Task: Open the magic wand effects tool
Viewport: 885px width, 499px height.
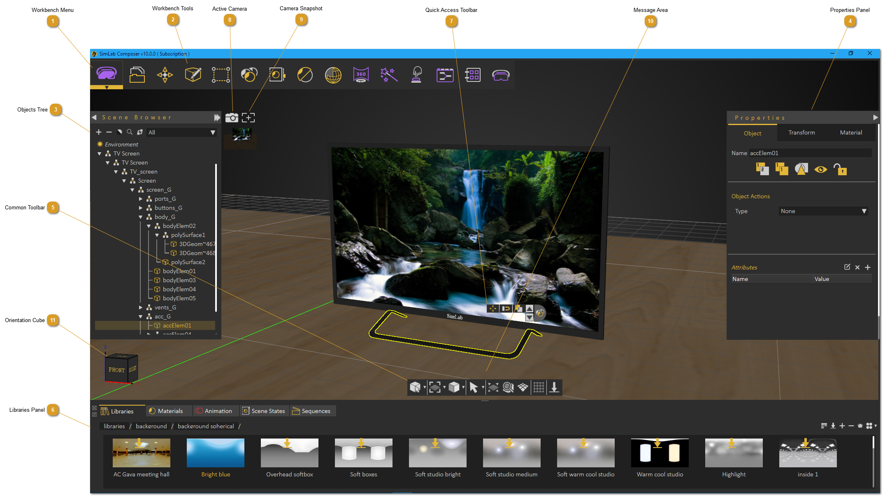Action: coord(388,75)
